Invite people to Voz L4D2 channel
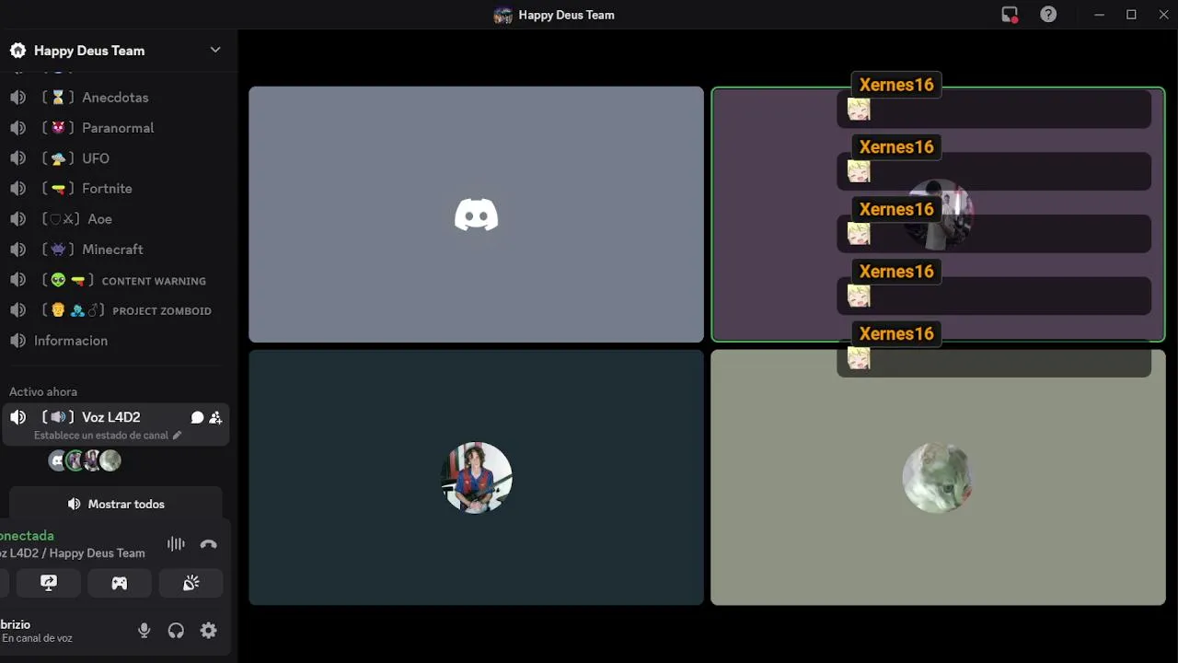The height and width of the screenshot is (663, 1178). coord(215,417)
